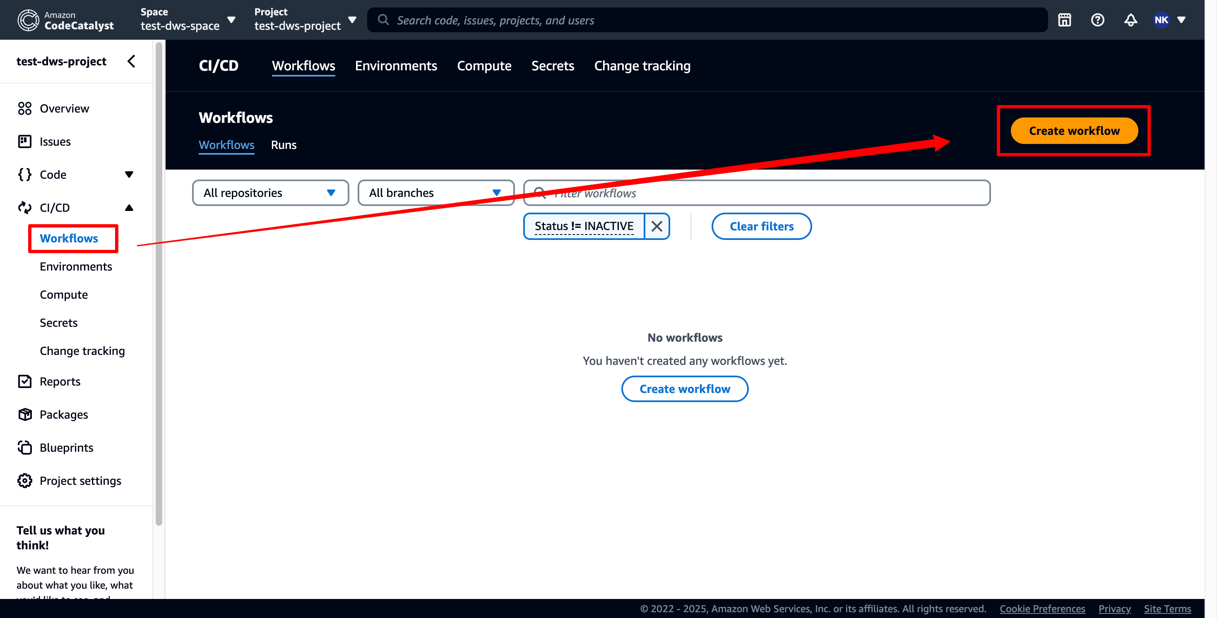Select the Change tracking tab in CI/CD header

tap(642, 66)
